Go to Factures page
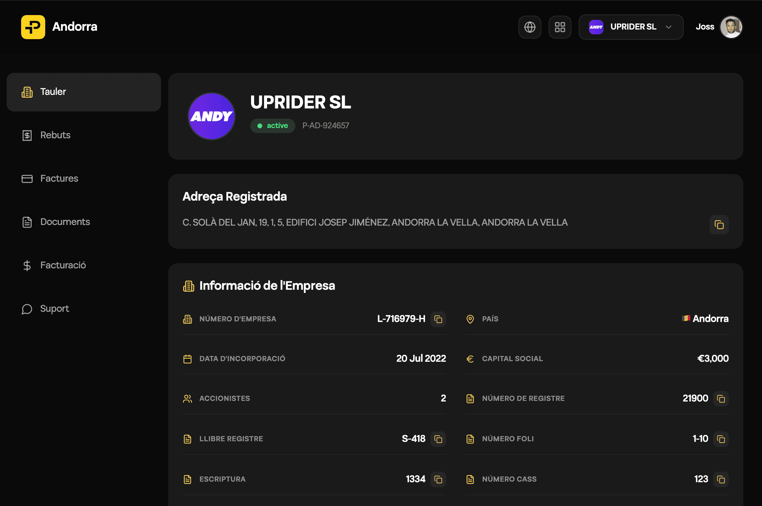Viewport: 762px width, 506px height. pyautogui.click(x=59, y=178)
